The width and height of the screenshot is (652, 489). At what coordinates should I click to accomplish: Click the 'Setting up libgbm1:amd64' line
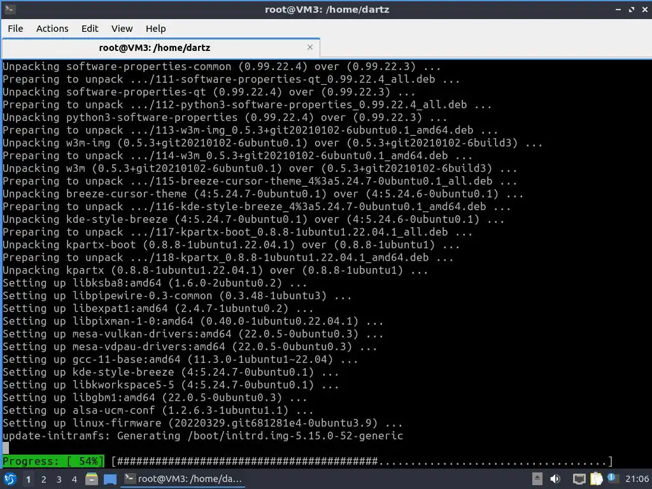tap(155, 397)
